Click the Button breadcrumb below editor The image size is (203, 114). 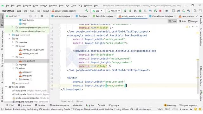tap(80, 101)
